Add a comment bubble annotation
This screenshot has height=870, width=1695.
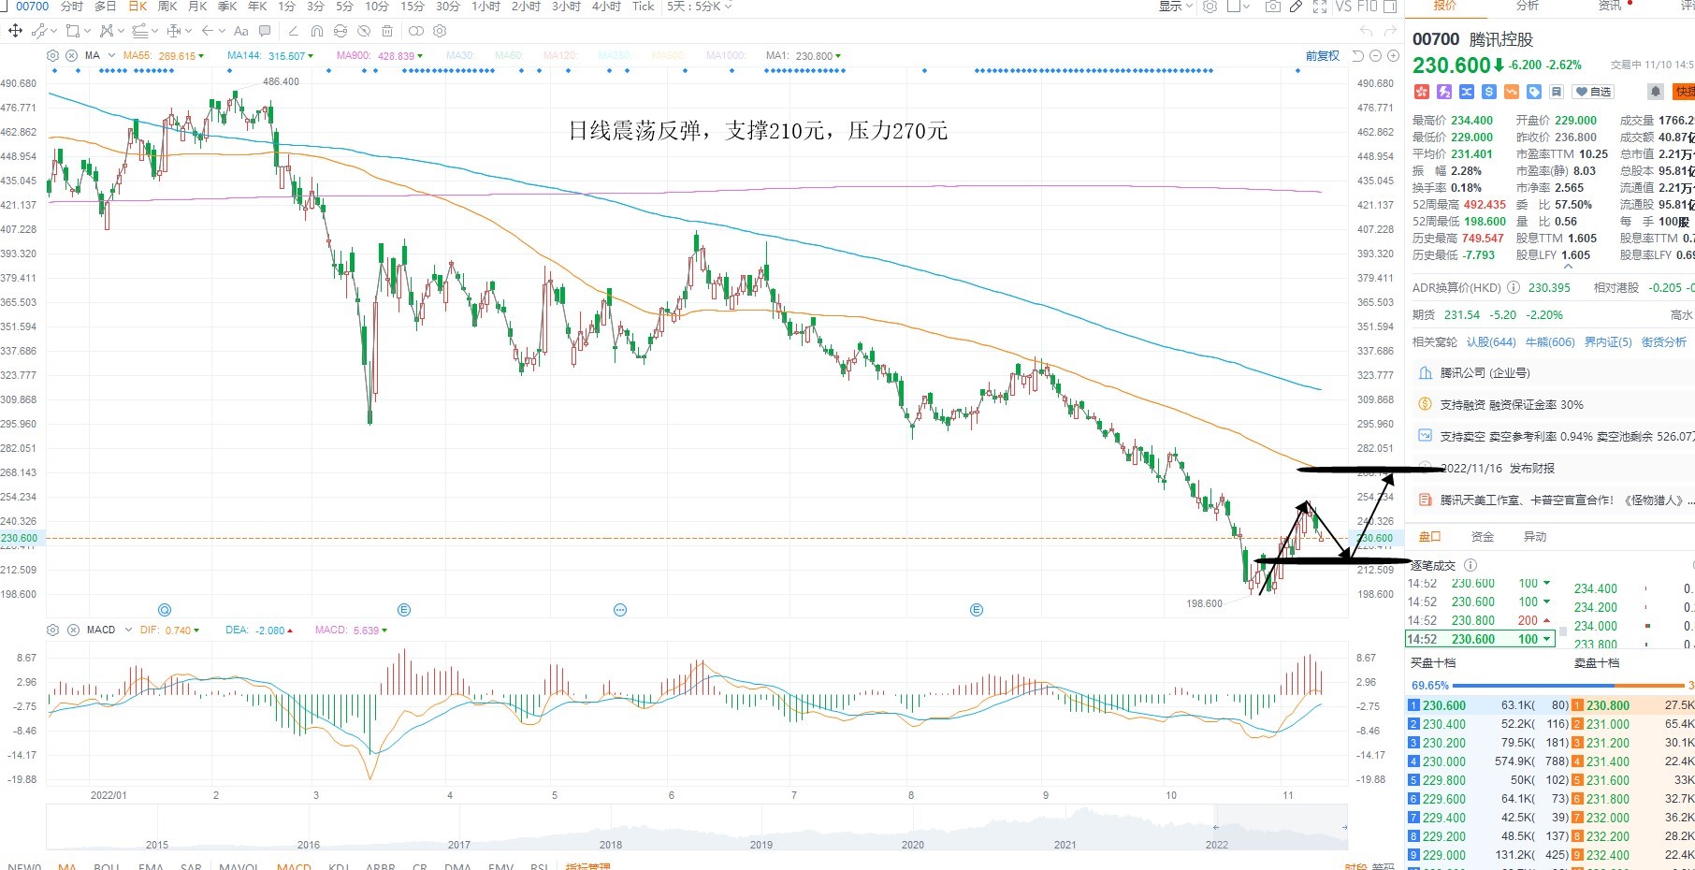tap(265, 31)
